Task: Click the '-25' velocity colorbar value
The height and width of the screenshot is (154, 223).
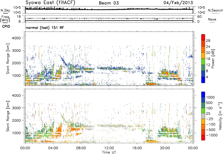Action: [210, 119]
